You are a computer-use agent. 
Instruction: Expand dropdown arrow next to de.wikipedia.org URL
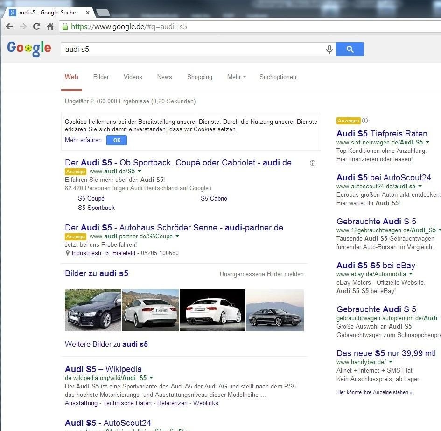coord(151,378)
